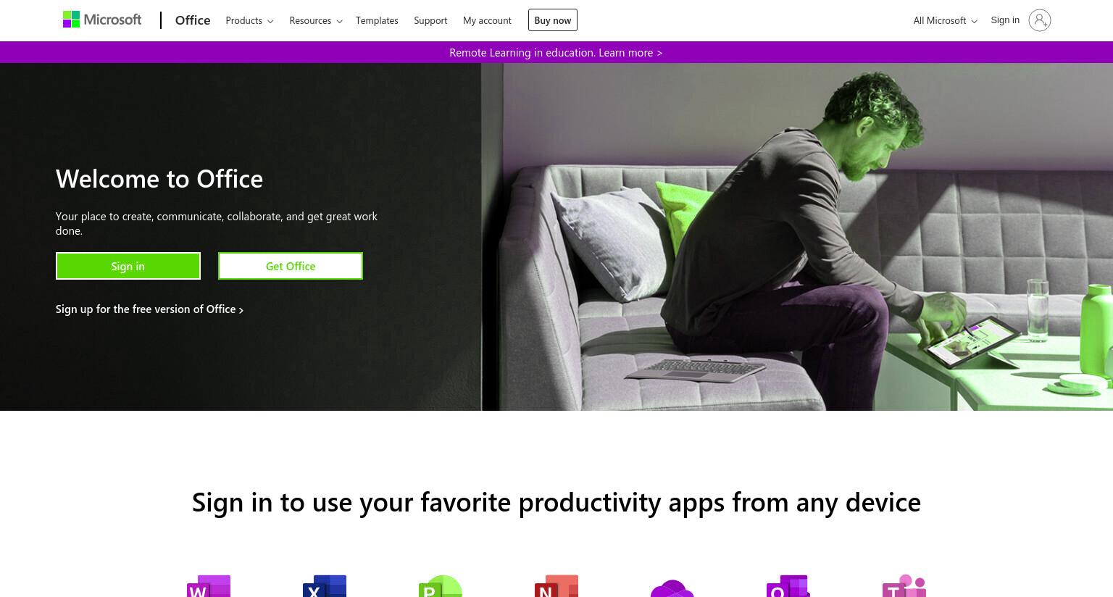Open the Excel app icon
The height and width of the screenshot is (597, 1113).
pyautogui.click(x=325, y=585)
